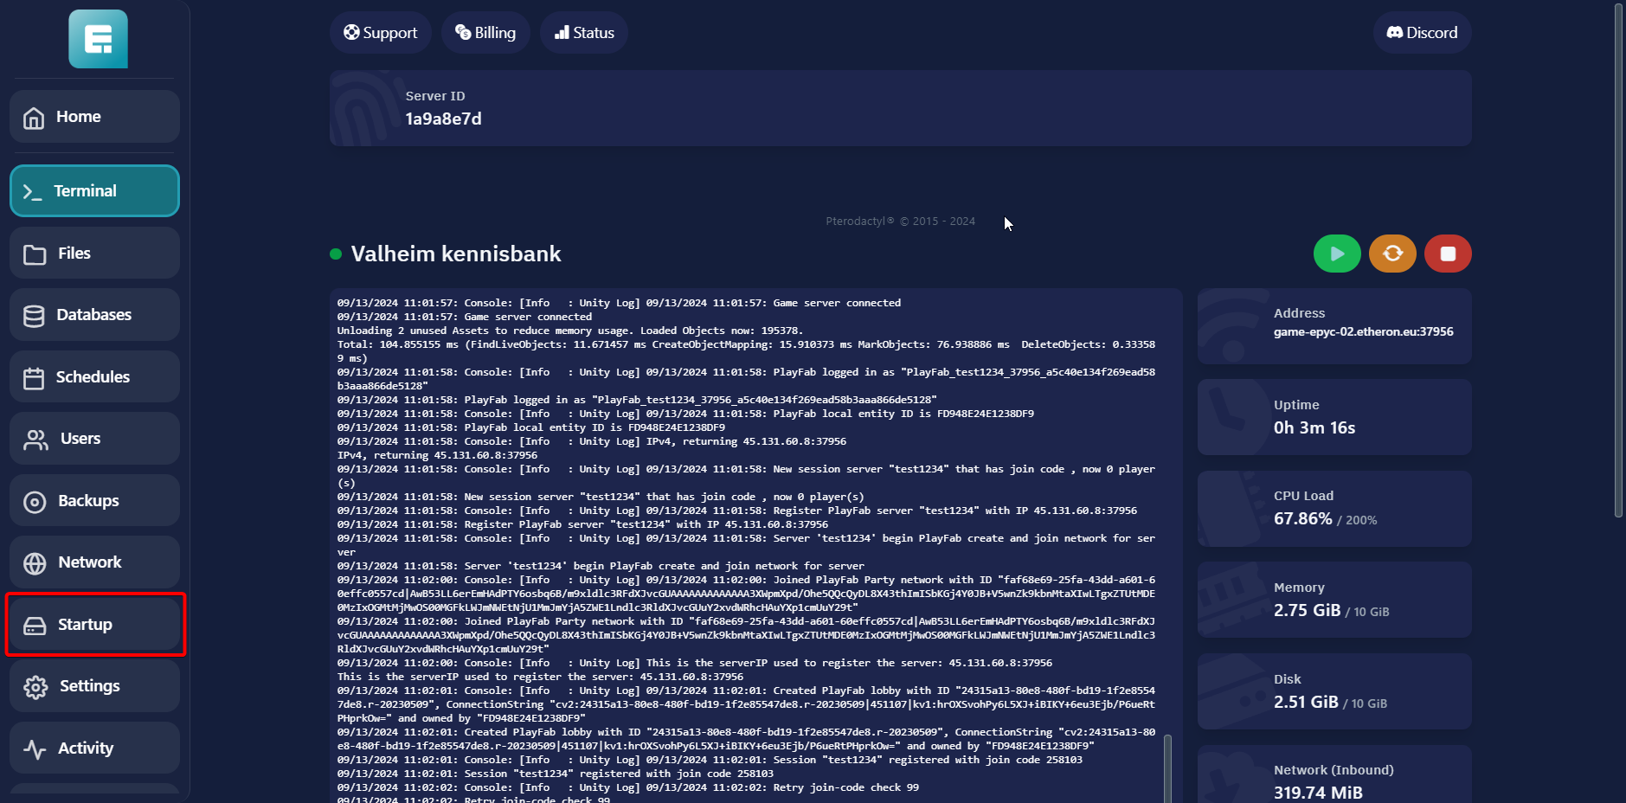
Task: Hit the red stop server button
Action: click(x=1447, y=254)
